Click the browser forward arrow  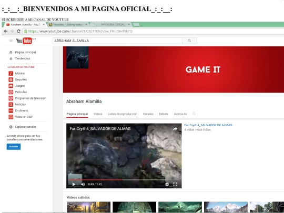12,31
